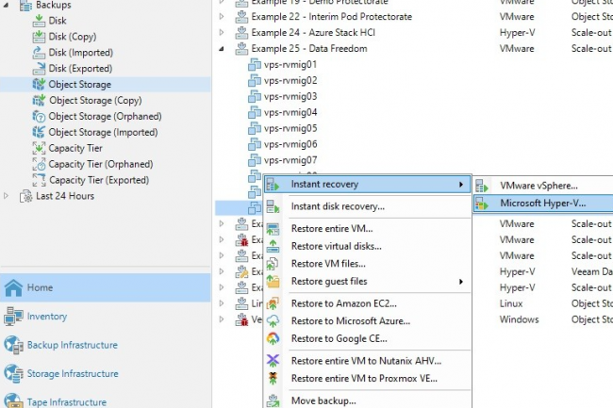
Task: Collapse the Backups tree node
Action: point(6,5)
